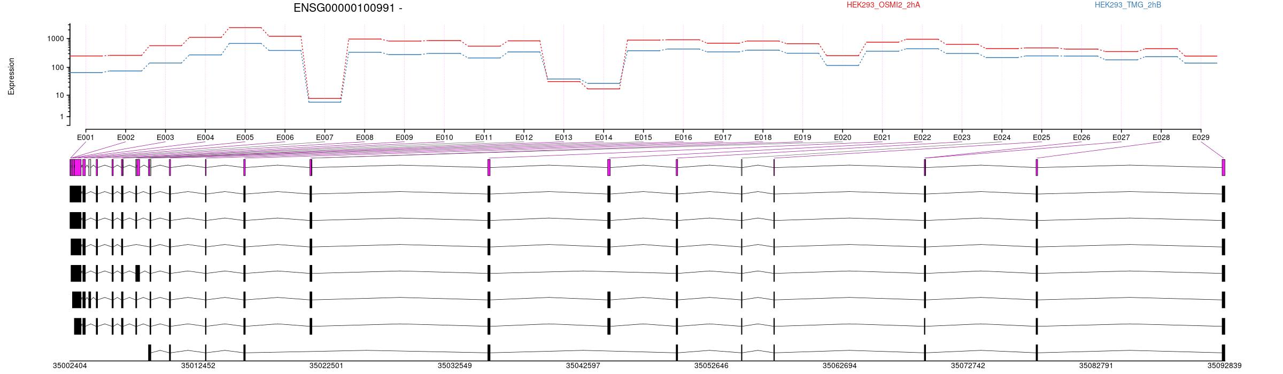
Task: Select exon label E008
Action: 365,137
